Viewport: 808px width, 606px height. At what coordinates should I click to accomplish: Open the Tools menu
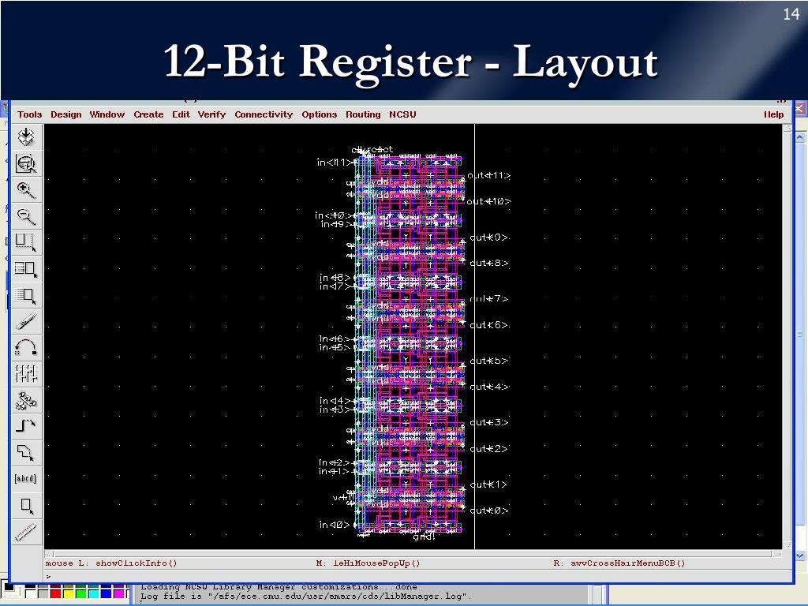click(x=30, y=114)
